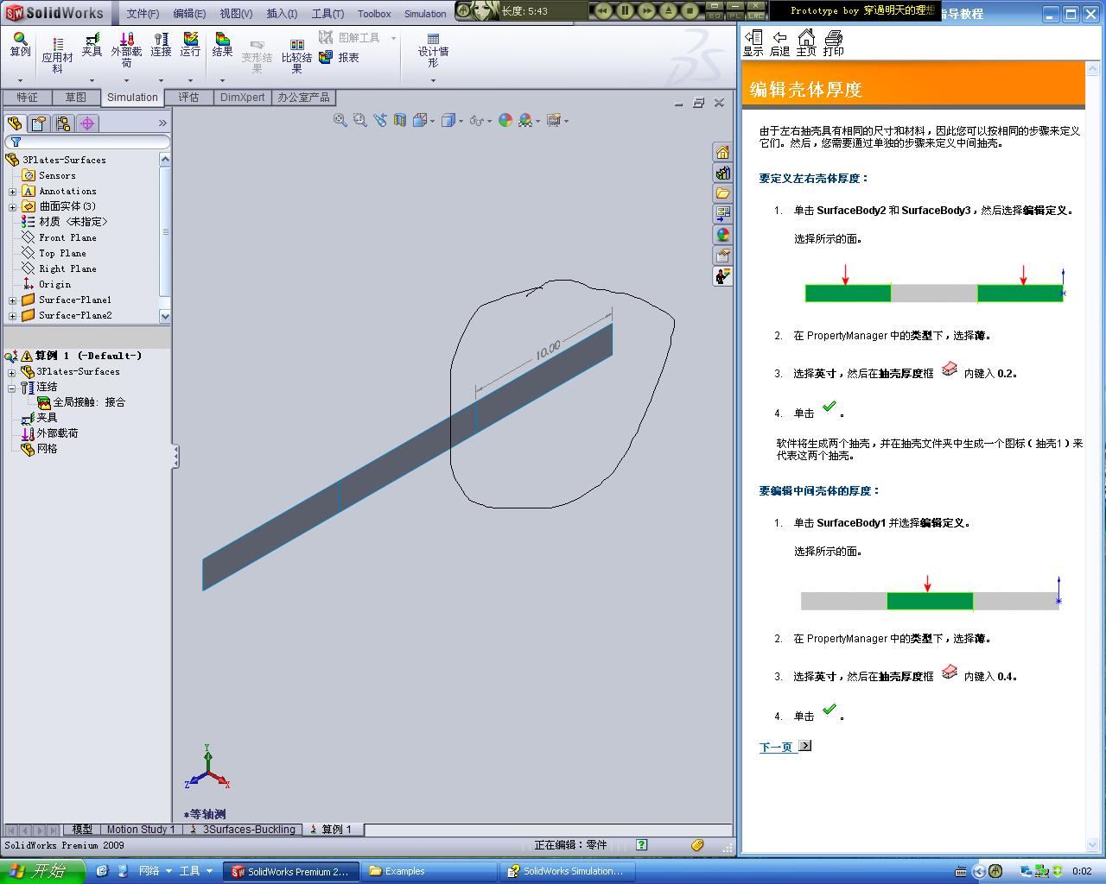
Task: Open the 算例 toolbar dropdown arrow
Action: point(20,80)
